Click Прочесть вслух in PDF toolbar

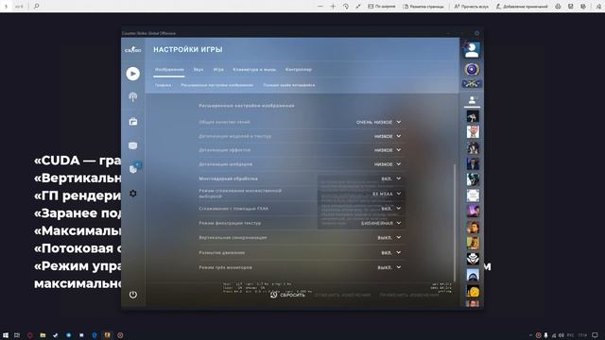[x=471, y=7]
